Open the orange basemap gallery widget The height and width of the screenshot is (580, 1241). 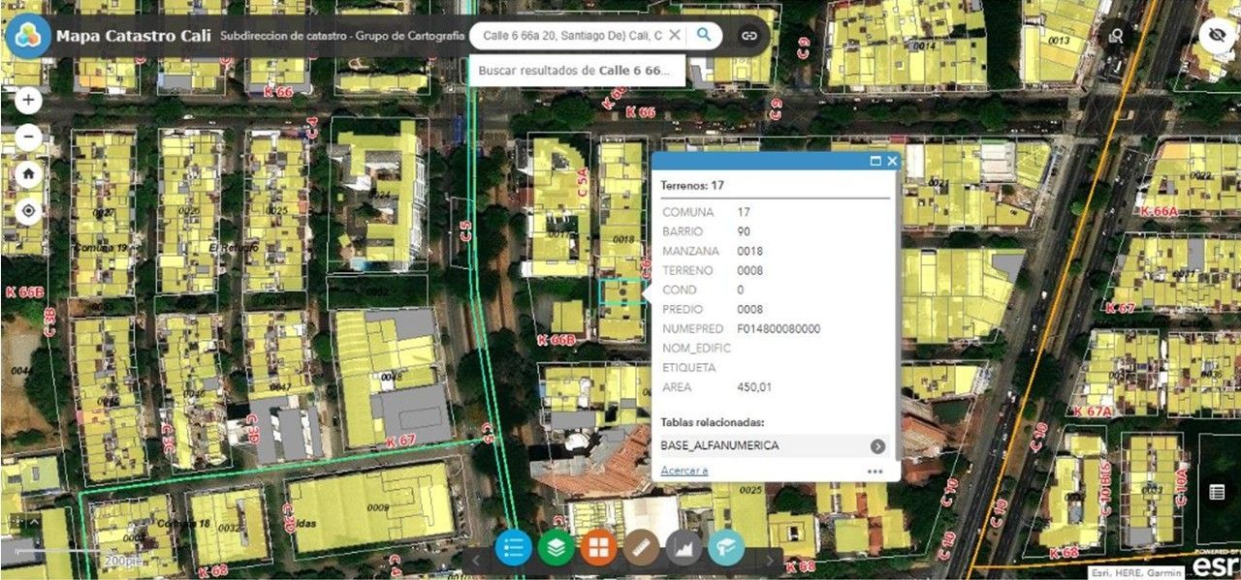point(598,548)
